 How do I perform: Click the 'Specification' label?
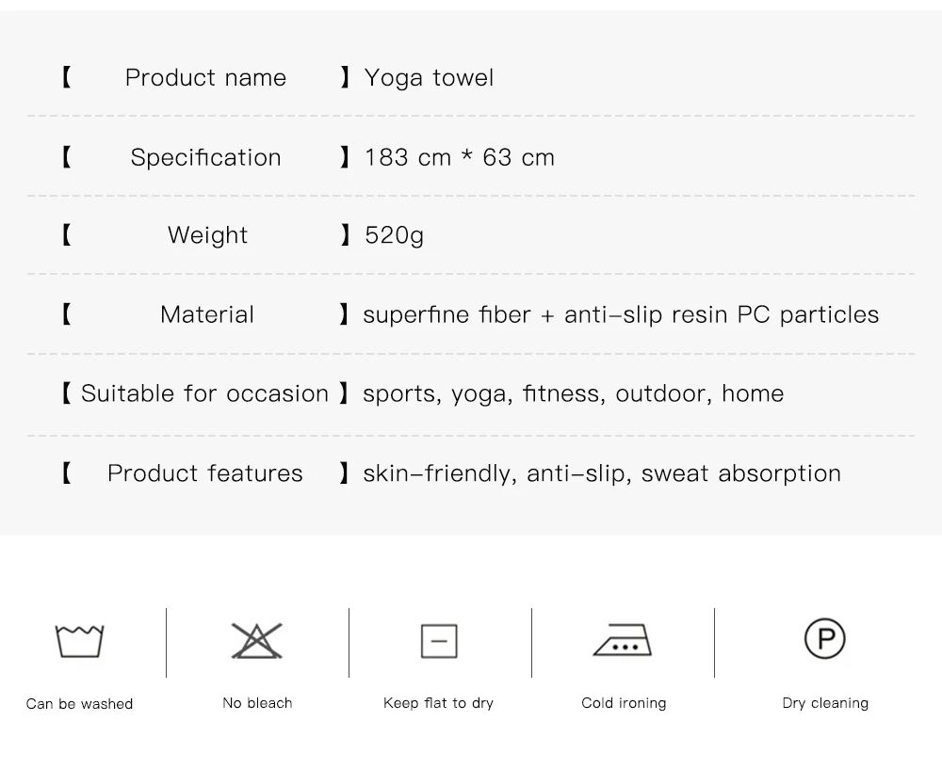click(x=205, y=157)
